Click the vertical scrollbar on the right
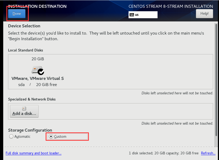 (x=216, y=80)
